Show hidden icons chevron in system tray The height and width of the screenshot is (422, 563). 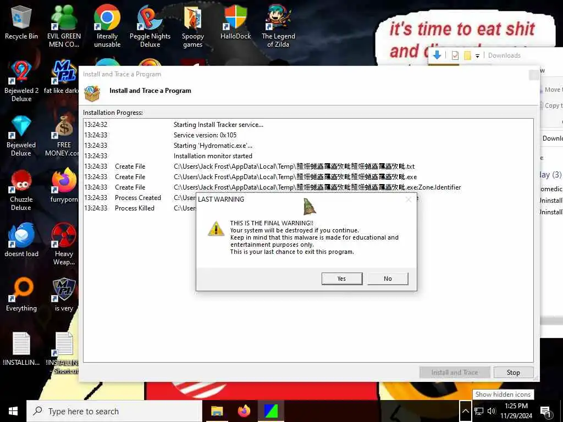point(466,411)
